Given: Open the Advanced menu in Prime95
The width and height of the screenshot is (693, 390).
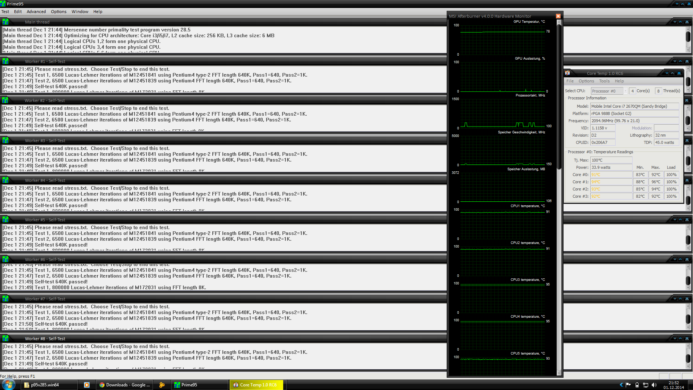Looking at the screenshot, I should [36, 12].
